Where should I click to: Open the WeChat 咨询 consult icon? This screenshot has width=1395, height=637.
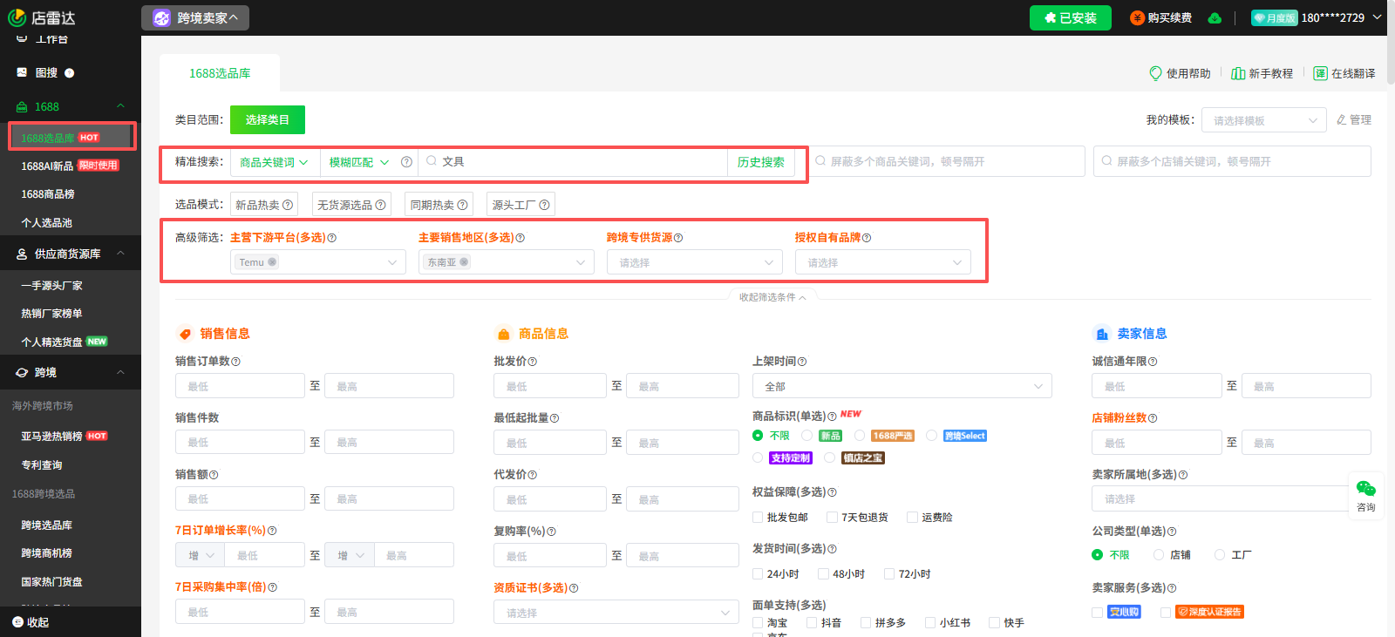1365,489
